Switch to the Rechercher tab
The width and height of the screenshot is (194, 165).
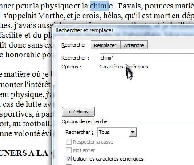[x=74, y=45]
